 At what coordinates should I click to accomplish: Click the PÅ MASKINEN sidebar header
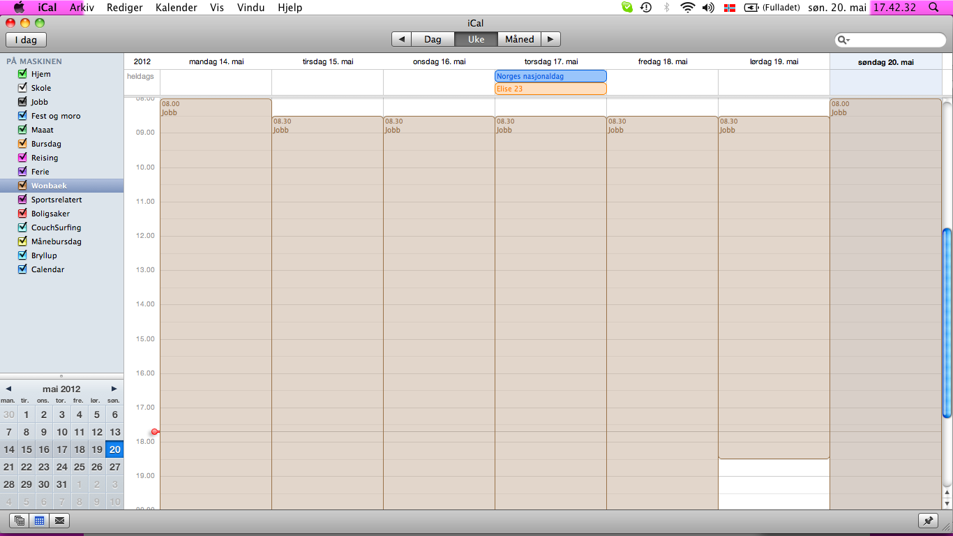(x=34, y=61)
